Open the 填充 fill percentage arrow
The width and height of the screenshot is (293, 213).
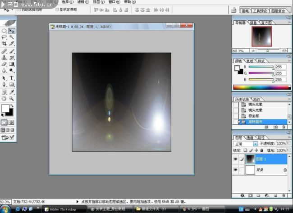[x=288, y=150]
